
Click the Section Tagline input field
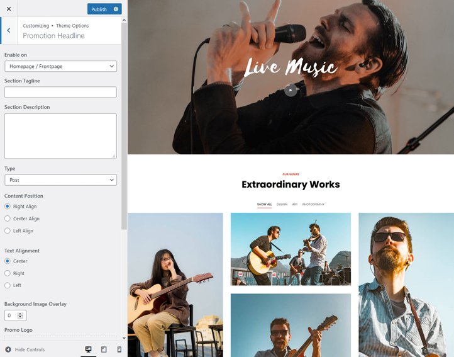[x=60, y=93]
